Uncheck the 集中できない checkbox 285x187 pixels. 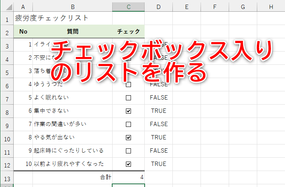pos(128,111)
